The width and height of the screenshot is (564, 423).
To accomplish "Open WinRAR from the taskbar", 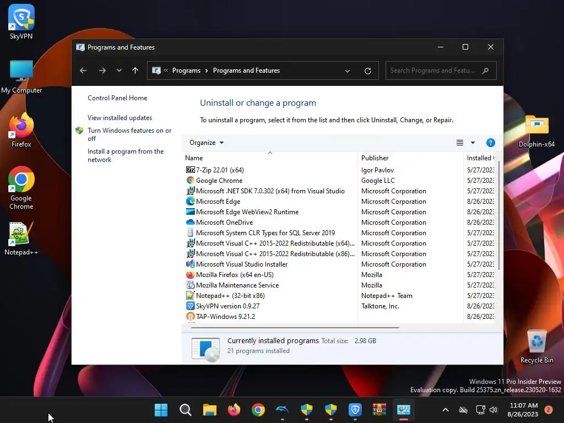I will coord(379,410).
